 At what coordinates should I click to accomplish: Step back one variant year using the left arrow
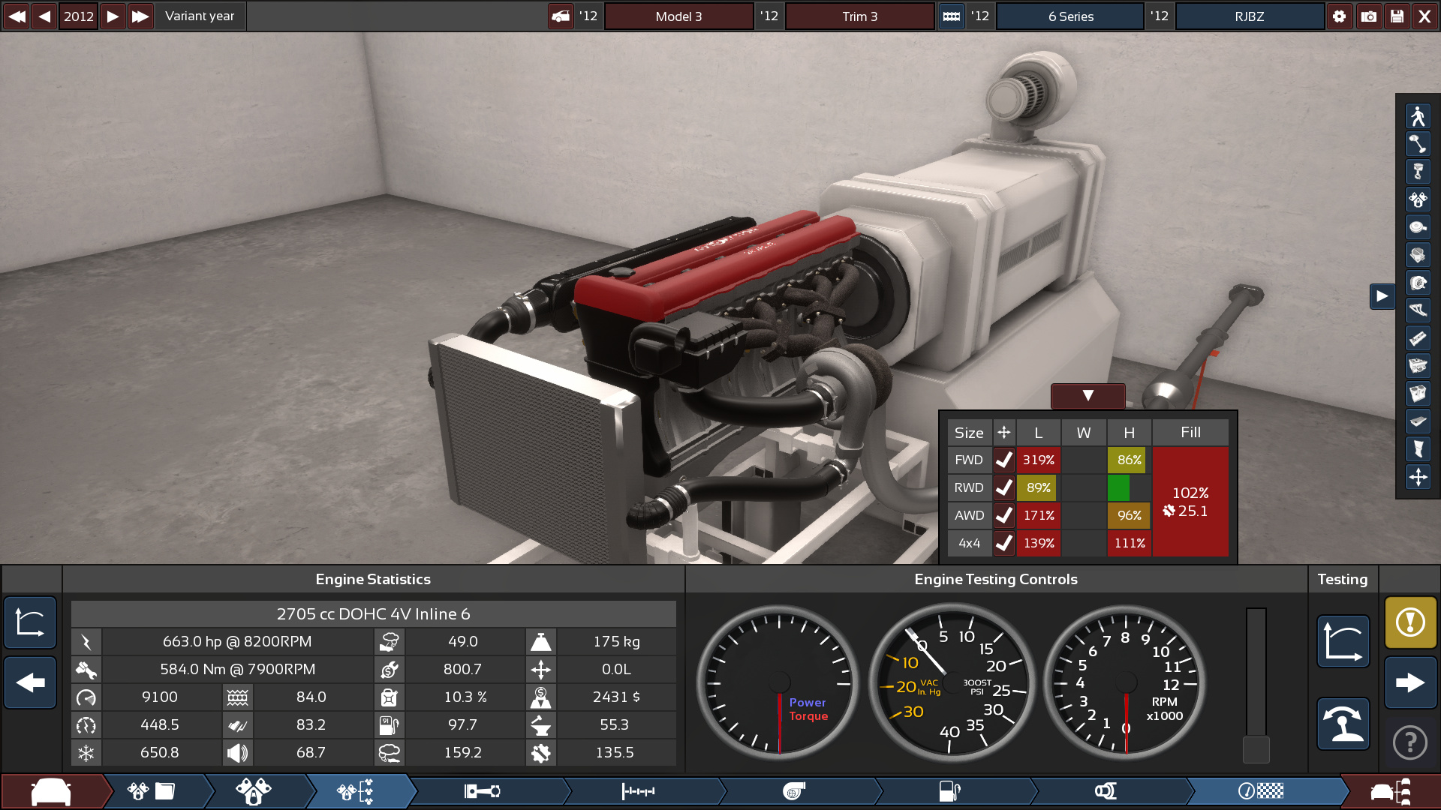(44, 16)
